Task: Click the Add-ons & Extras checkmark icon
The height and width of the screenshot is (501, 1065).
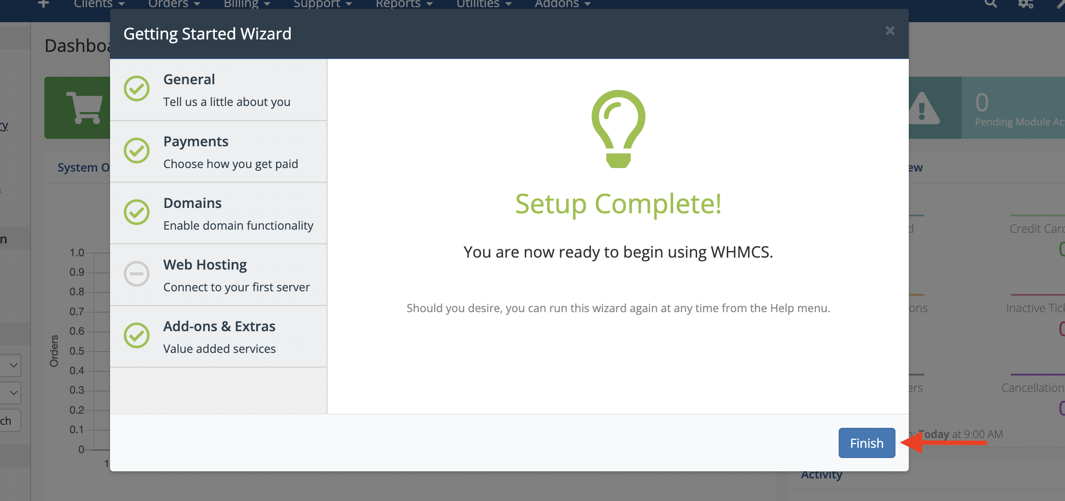Action: [x=137, y=335]
